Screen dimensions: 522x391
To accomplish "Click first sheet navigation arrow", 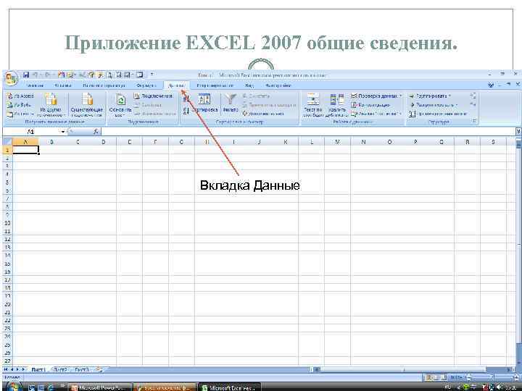I will [x=7, y=369].
